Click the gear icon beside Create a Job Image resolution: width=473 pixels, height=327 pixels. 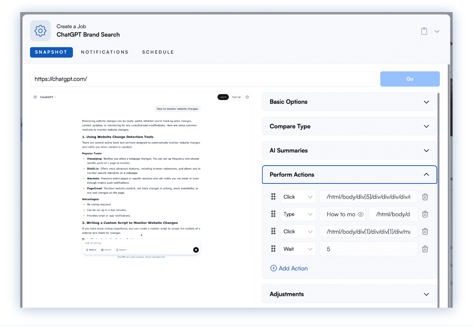(x=40, y=31)
